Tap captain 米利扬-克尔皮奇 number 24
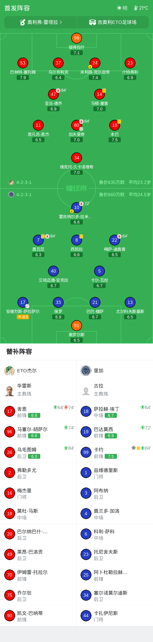The width and height of the screenshot is (153, 642). click(95, 63)
